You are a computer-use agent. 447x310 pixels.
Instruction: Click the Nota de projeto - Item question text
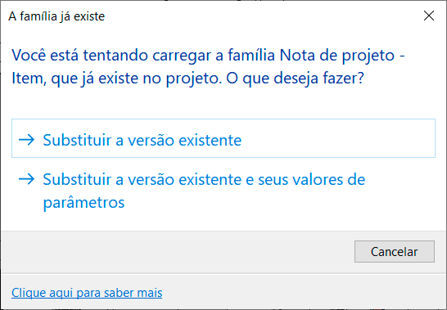(x=208, y=66)
